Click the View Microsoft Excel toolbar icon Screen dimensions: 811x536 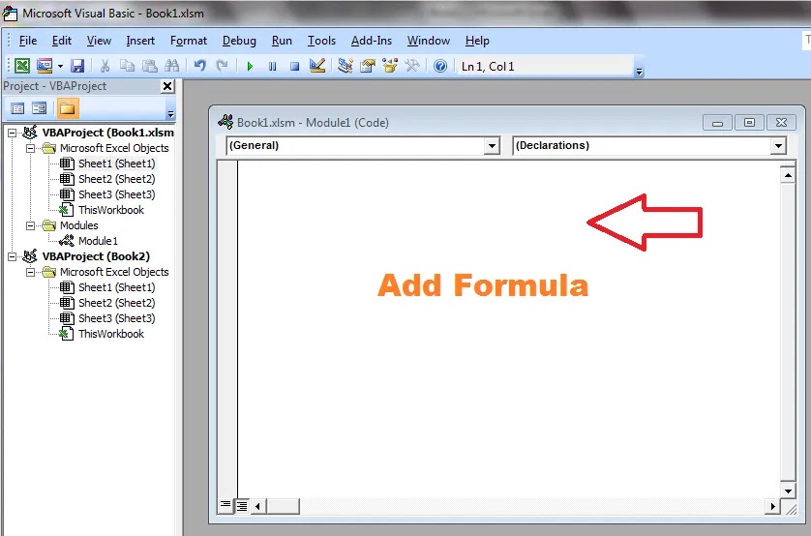tap(22, 66)
